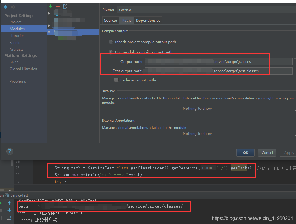This screenshot has width=296, height=224.
Task: Open the ServiceTest run tab
Action: click(17, 195)
